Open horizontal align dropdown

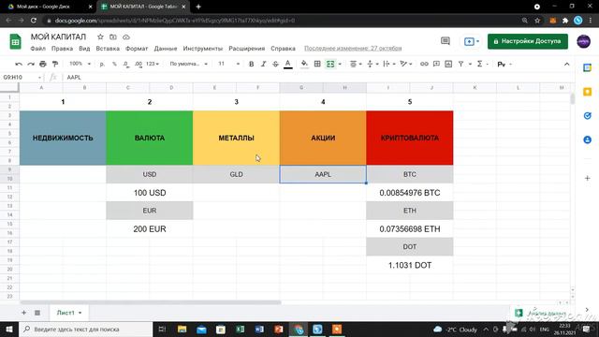pyautogui.click(x=356, y=65)
